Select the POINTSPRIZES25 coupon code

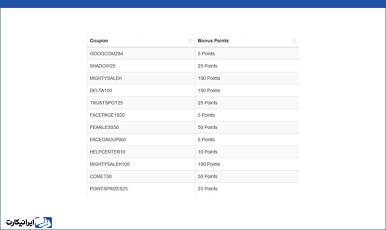[109, 189]
